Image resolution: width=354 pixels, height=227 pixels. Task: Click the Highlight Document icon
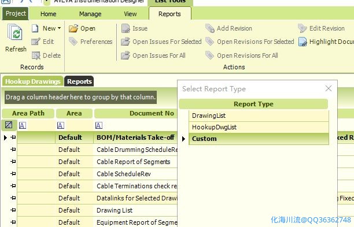click(303, 42)
